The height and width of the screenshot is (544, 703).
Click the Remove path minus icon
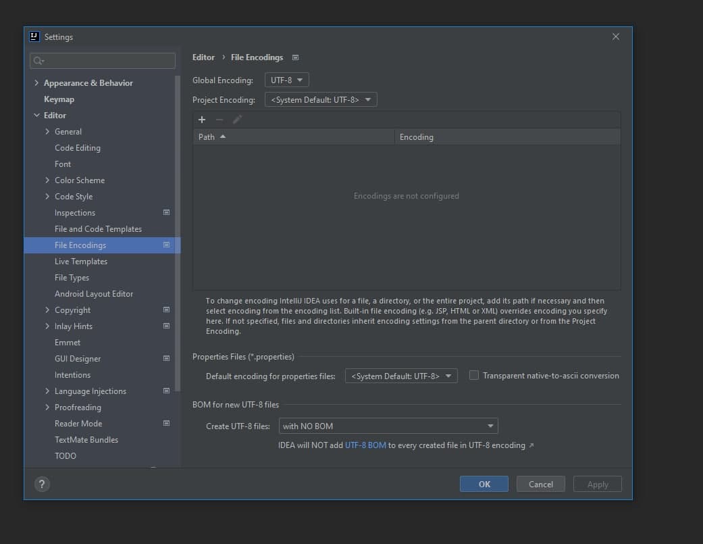click(219, 120)
